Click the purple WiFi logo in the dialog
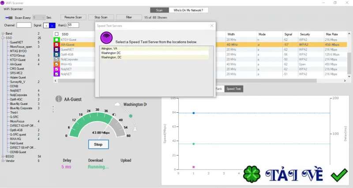The width and height of the screenshot is (353, 188). pyautogui.click(x=106, y=37)
